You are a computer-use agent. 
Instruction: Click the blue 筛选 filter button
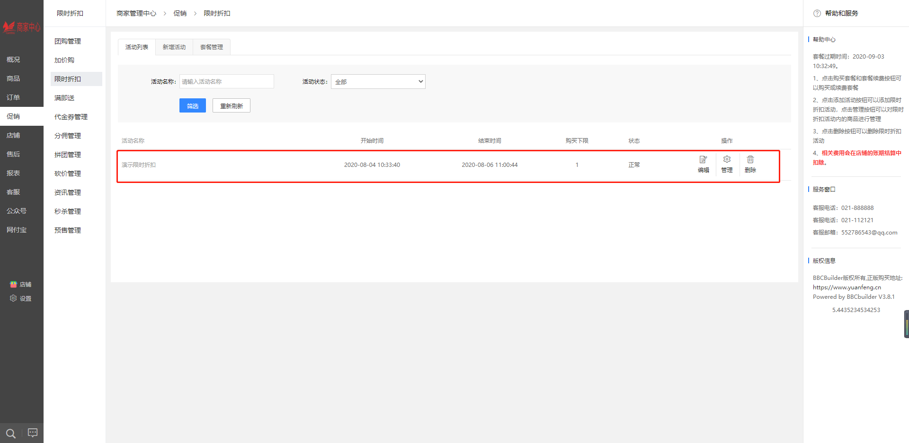click(x=193, y=105)
